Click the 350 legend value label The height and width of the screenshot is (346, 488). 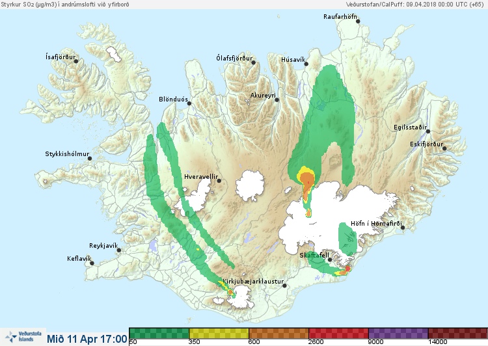click(194, 342)
